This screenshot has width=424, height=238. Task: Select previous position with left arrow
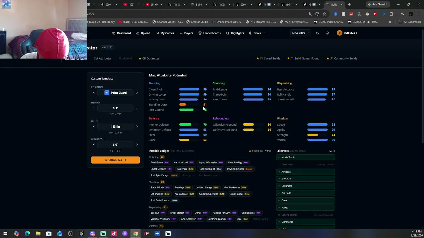coord(94,93)
